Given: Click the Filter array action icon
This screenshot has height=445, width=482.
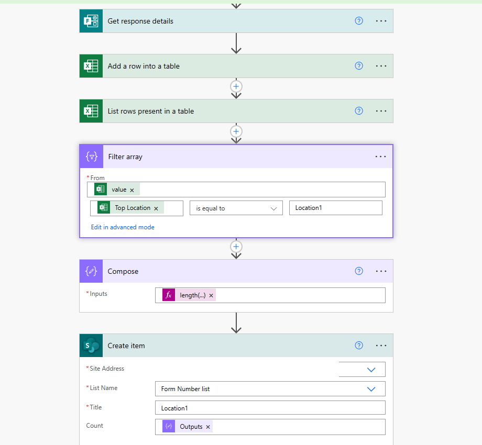Looking at the screenshot, I should point(91,156).
